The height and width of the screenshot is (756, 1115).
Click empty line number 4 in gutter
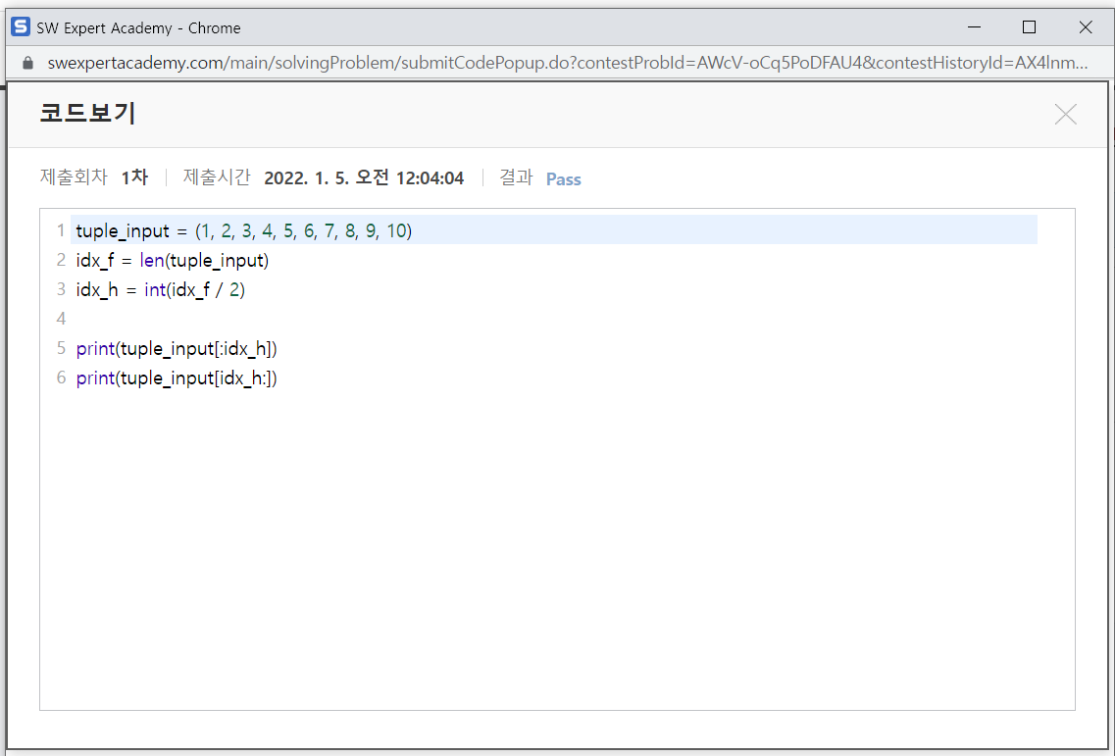(61, 319)
